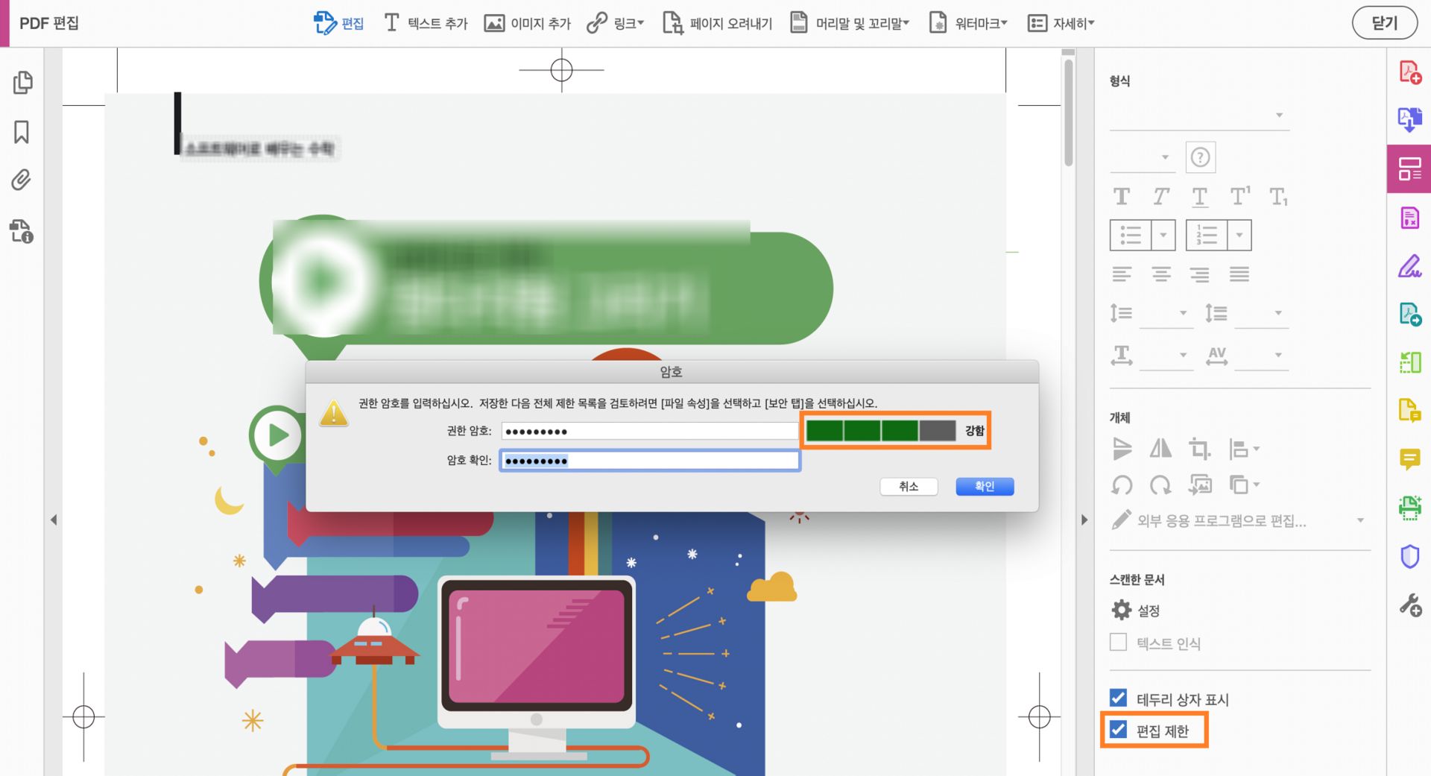Open the 링크 dropdown menu
Screen dimensions: 1431x776
(x=615, y=23)
